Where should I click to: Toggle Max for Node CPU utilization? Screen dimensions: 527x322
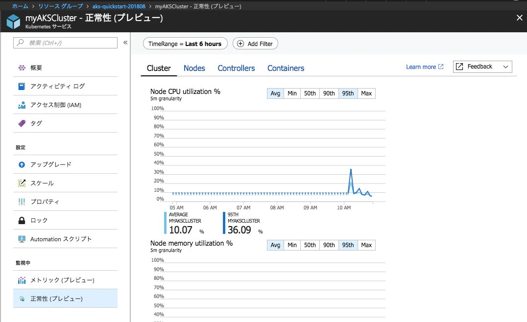pyautogui.click(x=366, y=93)
